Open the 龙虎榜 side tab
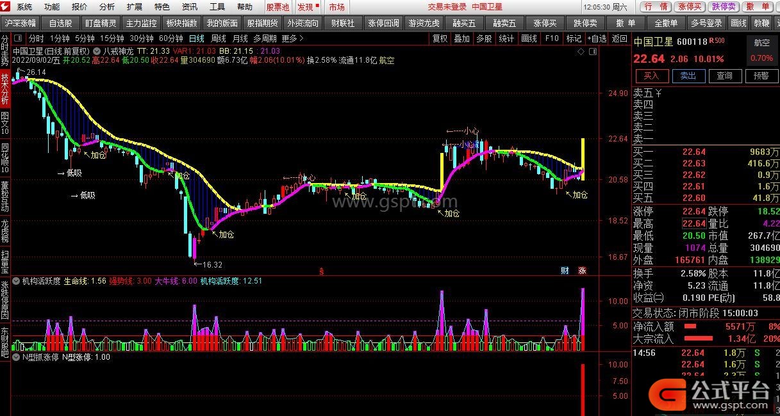780x416 pixels. click(x=5, y=232)
